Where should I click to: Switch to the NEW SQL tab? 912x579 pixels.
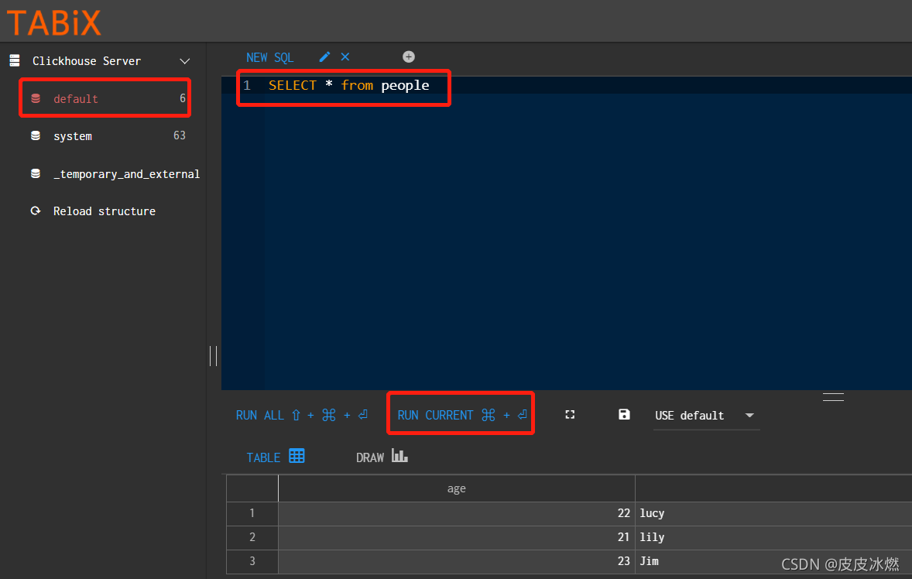pyautogui.click(x=270, y=57)
